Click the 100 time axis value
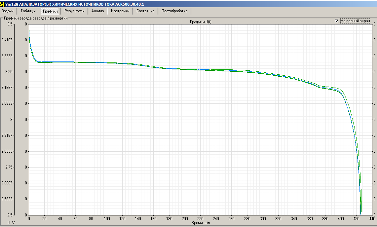This screenshot has height=227, width=377. point(107,219)
